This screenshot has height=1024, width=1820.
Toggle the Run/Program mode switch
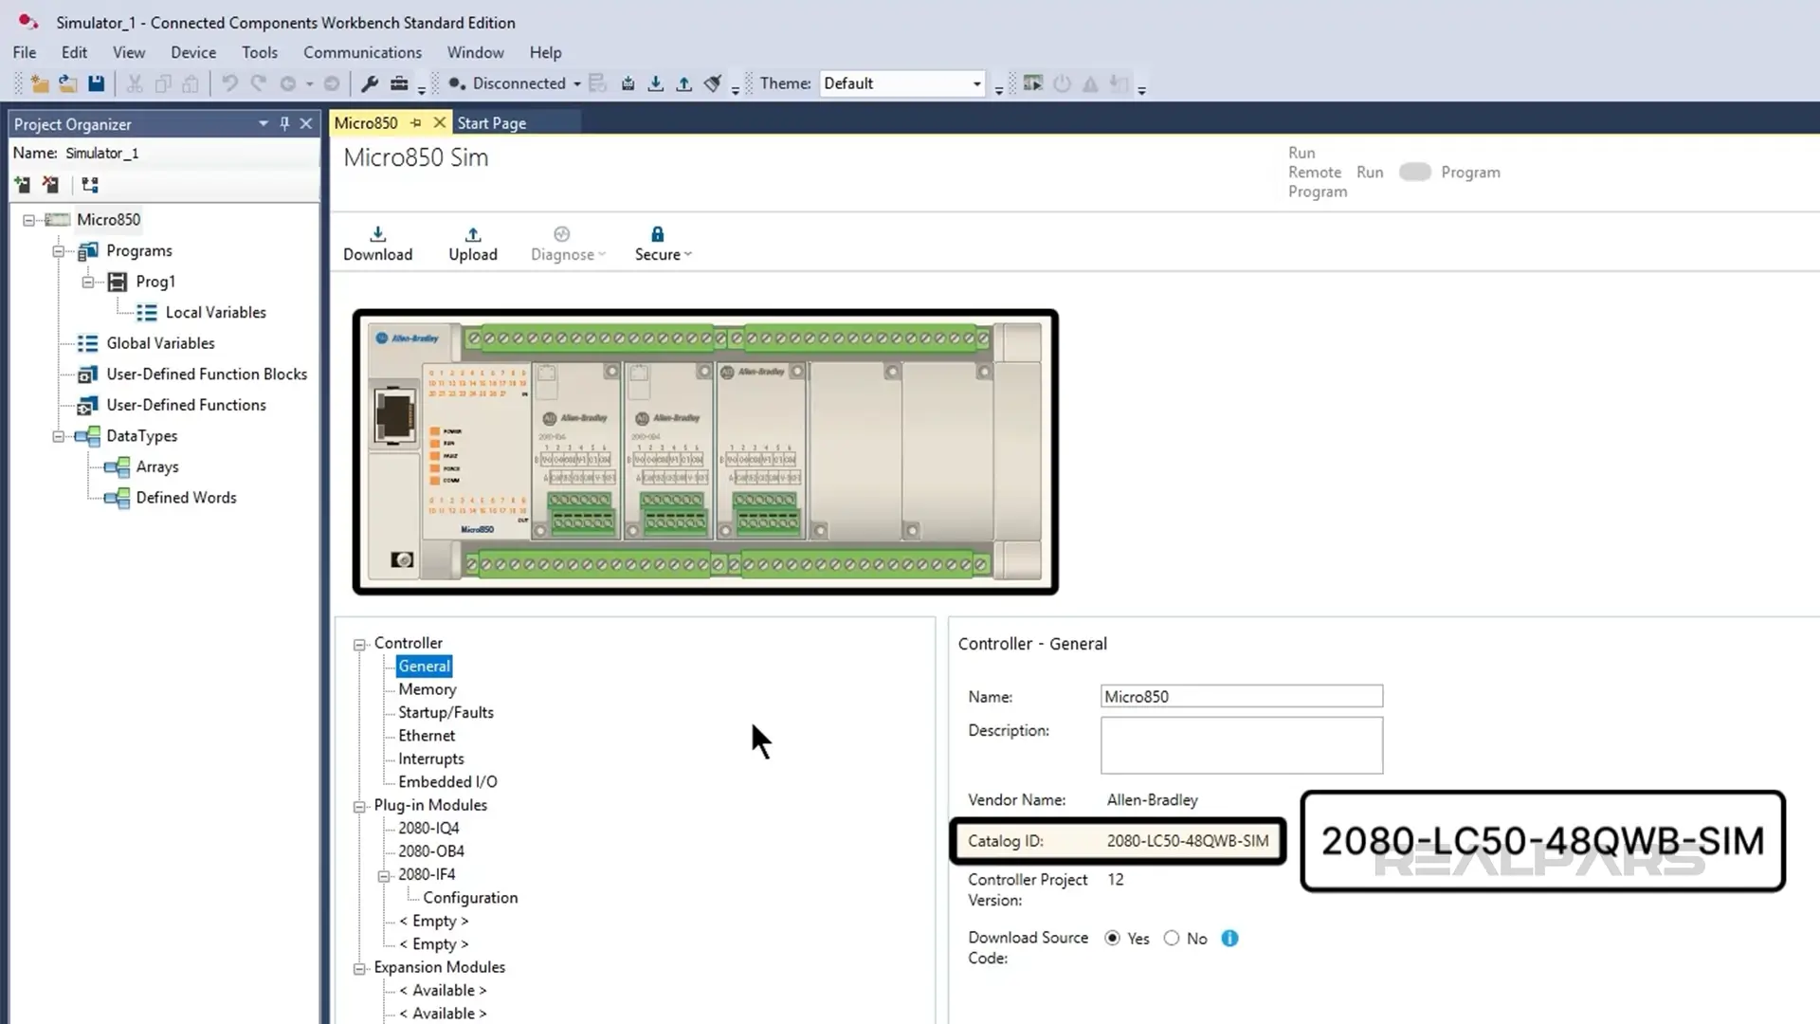(x=1414, y=172)
